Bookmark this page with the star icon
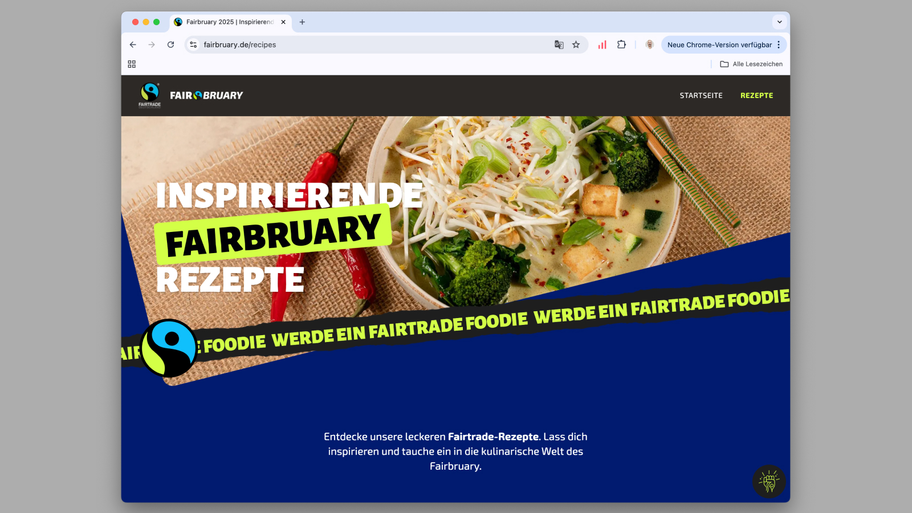The image size is (912, 513). pyautogui.click(x=576, y=44)
